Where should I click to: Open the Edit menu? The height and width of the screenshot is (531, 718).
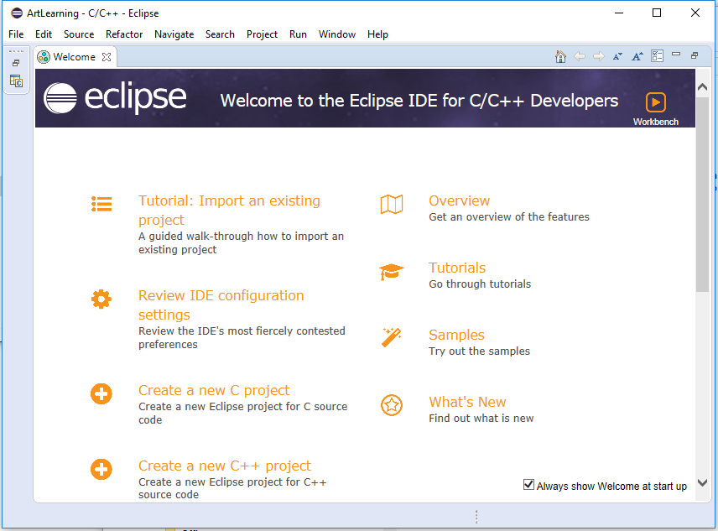44,34
